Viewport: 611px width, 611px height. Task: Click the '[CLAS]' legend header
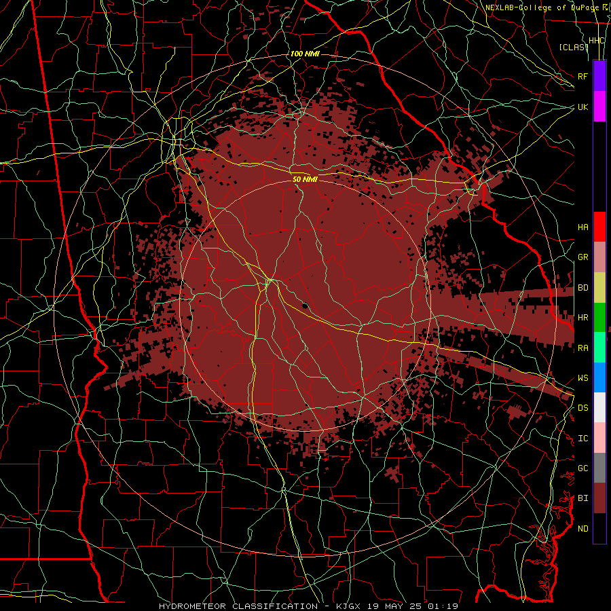click(574, 47)
